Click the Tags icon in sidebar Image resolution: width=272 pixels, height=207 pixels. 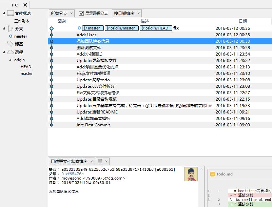[x=10, y=44]
